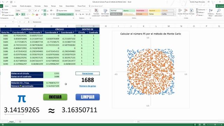224x126 pixels.
Task: Click the Undo arrow in quick access toolbar
Action: click(3, 2)
